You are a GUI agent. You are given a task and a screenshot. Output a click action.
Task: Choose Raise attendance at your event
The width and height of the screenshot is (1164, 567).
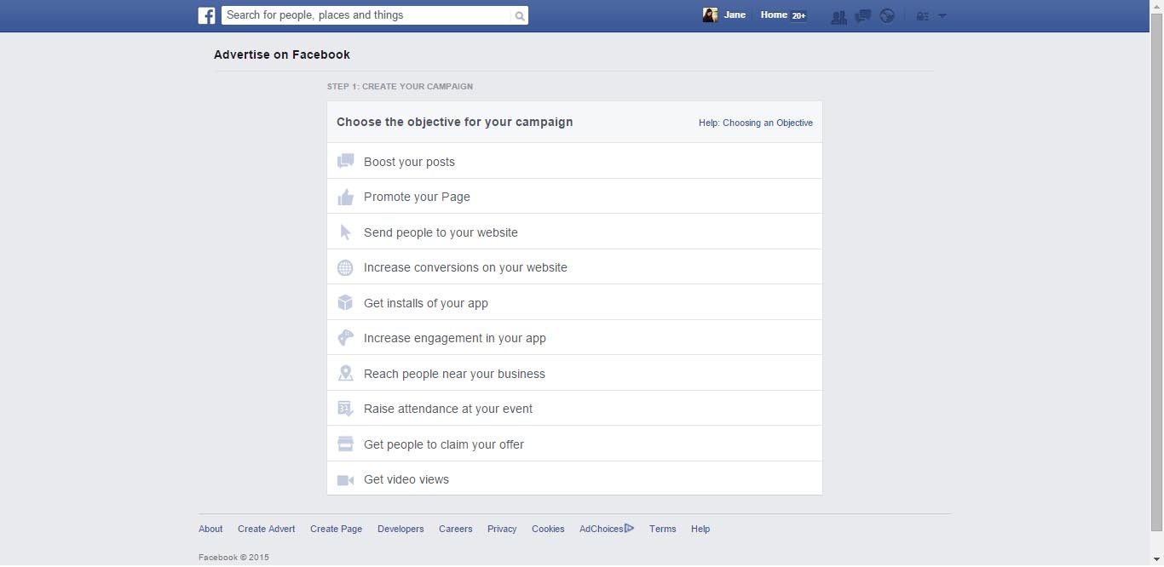574,409
